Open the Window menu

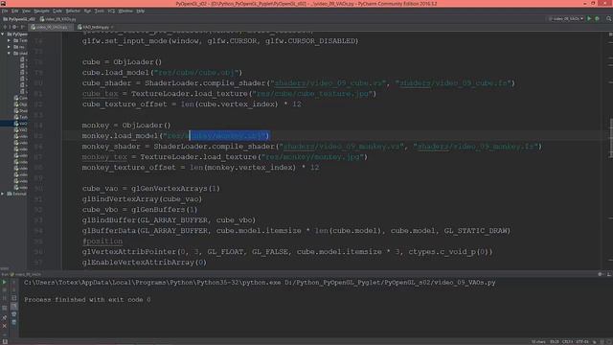(x=125, y=11)
